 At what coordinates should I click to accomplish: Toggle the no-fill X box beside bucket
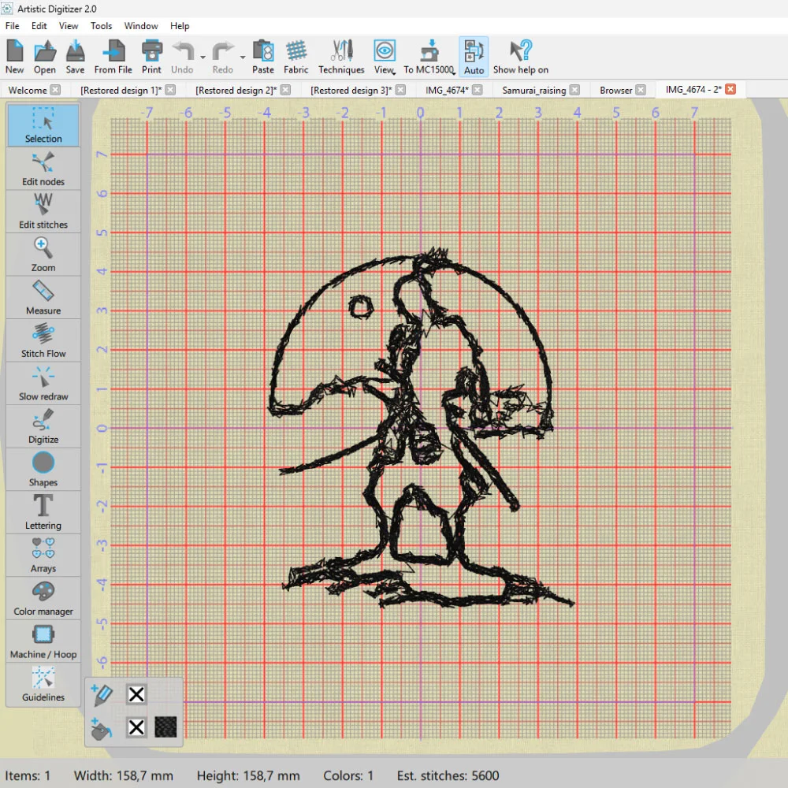point(136,727)
